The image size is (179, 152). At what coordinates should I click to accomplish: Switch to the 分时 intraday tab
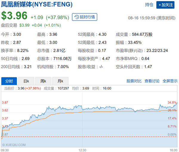click(x=9, y=81)
